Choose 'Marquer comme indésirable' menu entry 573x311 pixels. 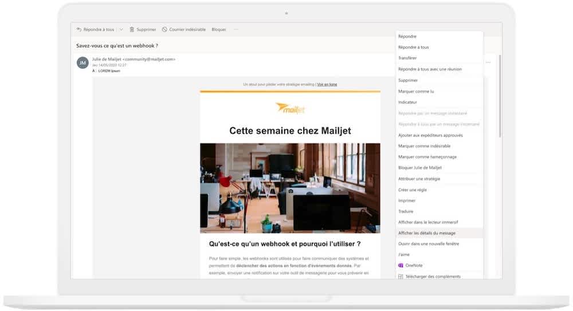tap(439, 146)
